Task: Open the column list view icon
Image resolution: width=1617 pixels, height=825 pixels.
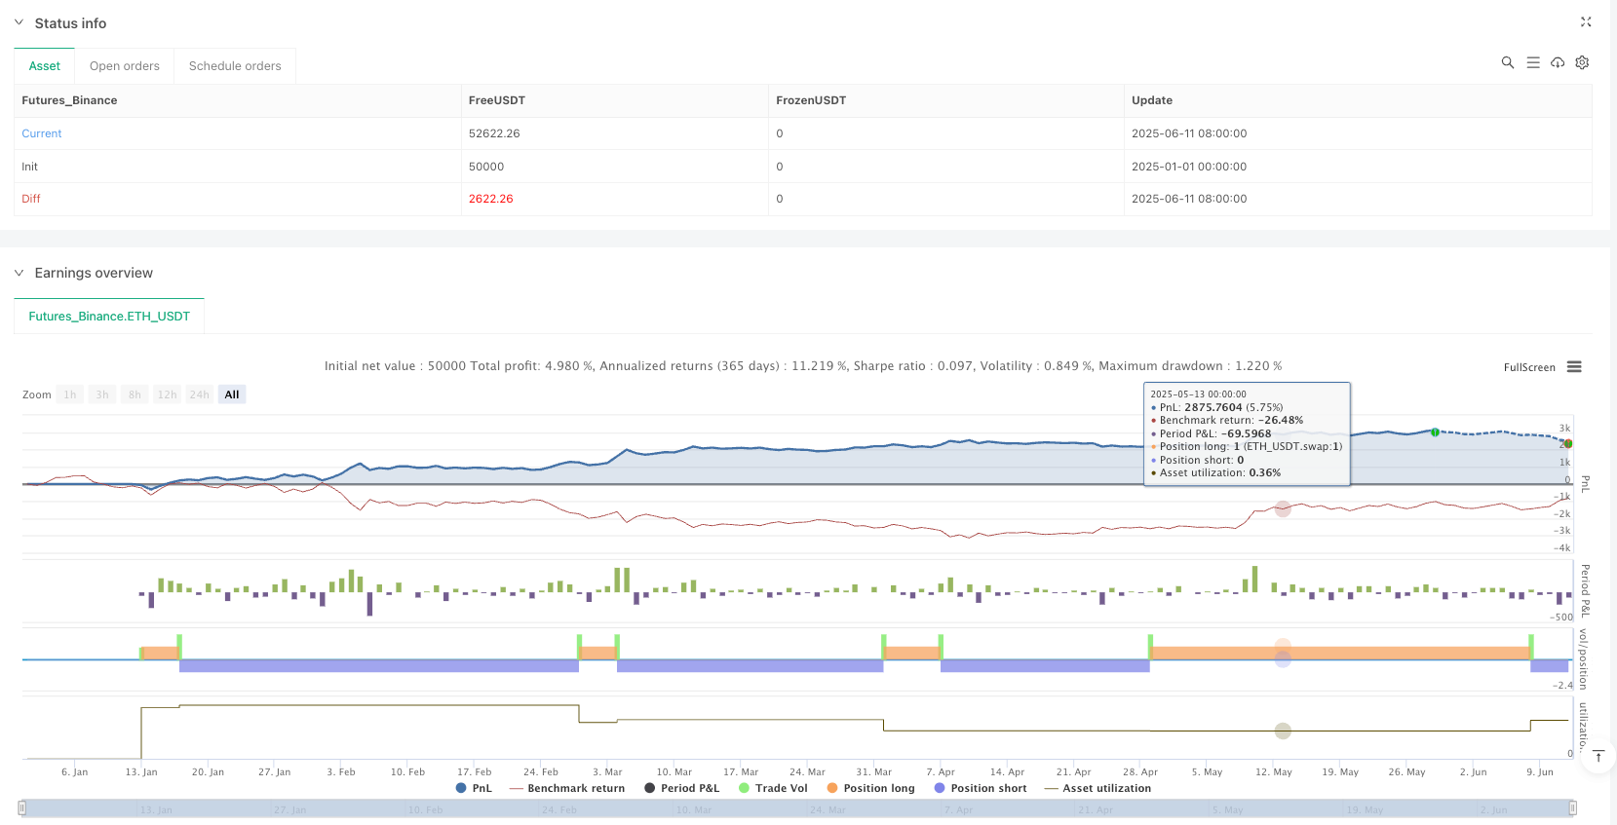Action: click(x=1532, y=62)
